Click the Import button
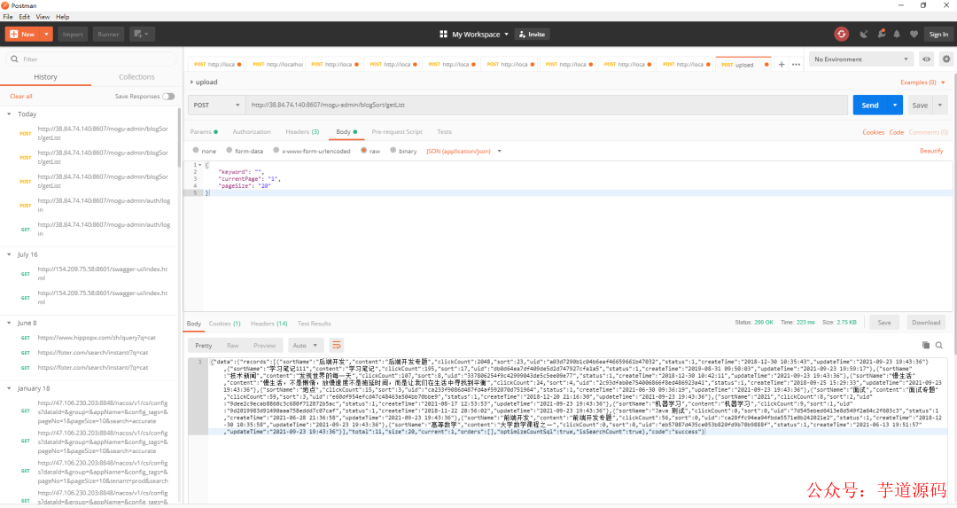The width and height of the screenshot is (957, 508). (x=73, y=35)
